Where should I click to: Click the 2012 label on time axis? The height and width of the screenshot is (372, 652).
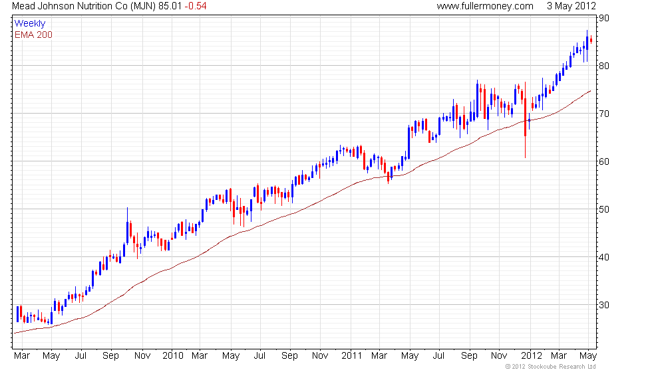pyautogui.click(x=532, y=356)
